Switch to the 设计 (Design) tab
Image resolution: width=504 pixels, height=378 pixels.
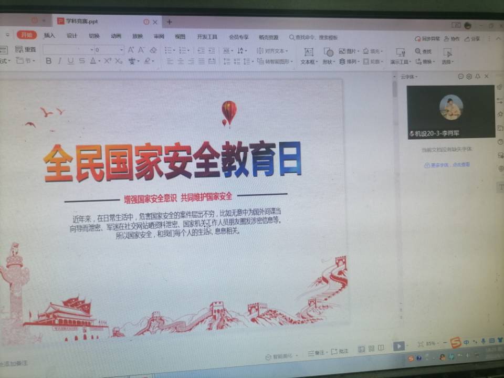[72, 36]
